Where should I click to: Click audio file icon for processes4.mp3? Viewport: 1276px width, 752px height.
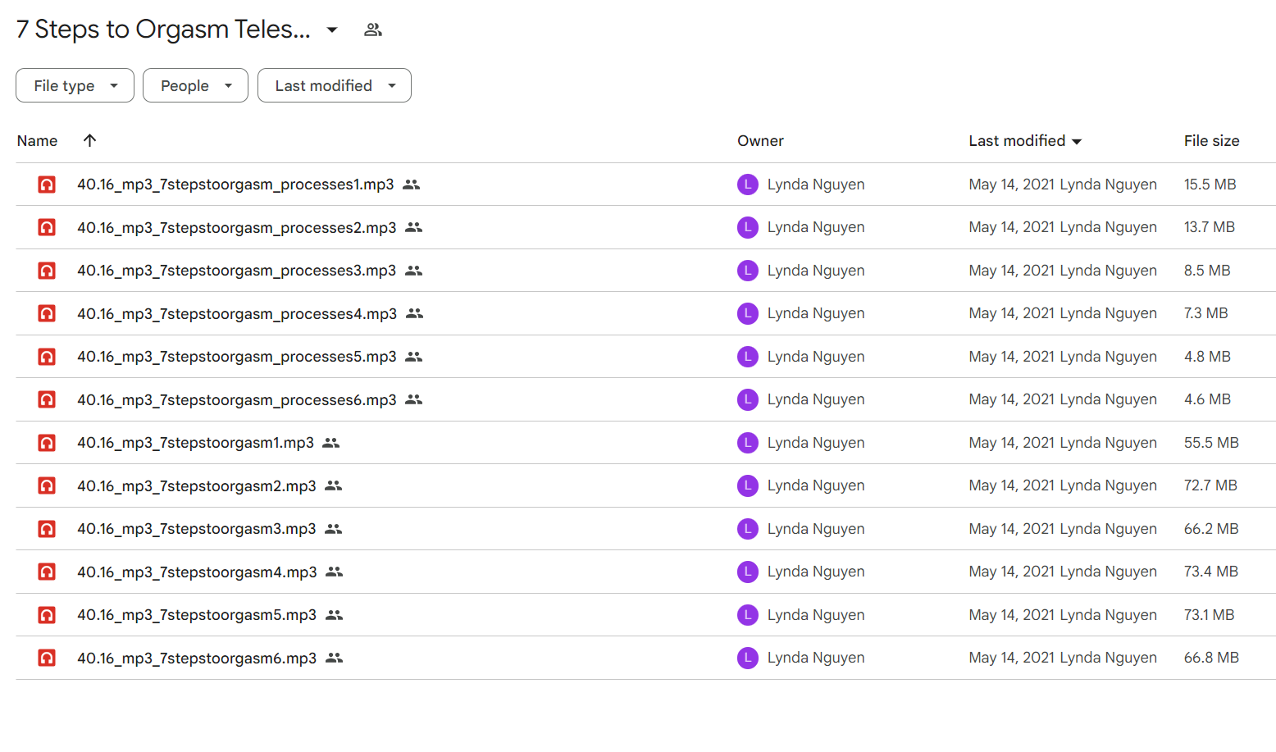(47, 313)
